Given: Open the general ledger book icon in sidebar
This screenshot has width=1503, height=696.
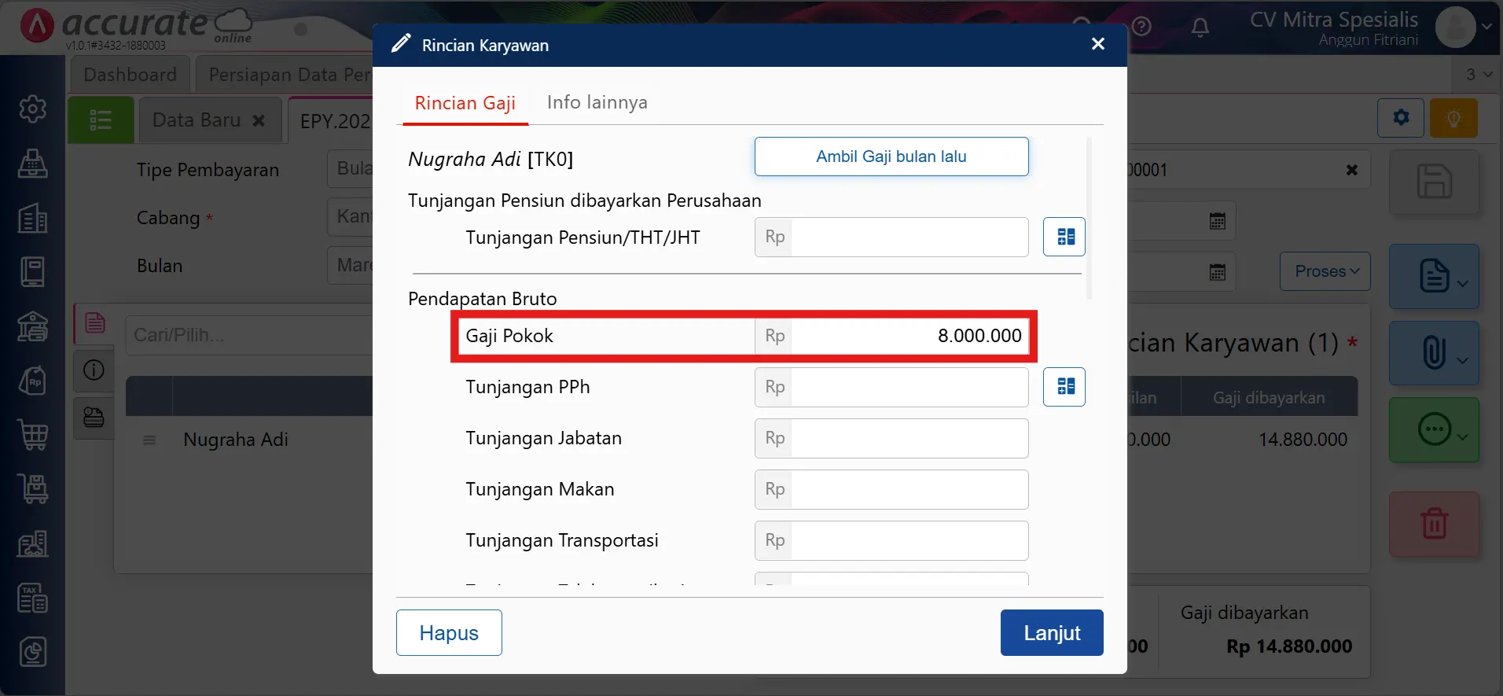Looking at the screenshot, I should click(x=32, y=272).
